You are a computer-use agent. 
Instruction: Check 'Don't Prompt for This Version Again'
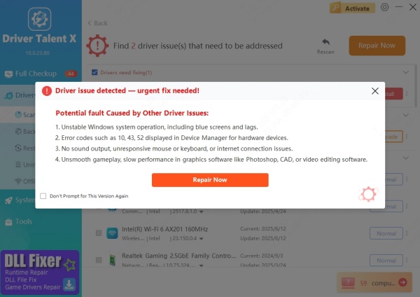tap(43, 196)
